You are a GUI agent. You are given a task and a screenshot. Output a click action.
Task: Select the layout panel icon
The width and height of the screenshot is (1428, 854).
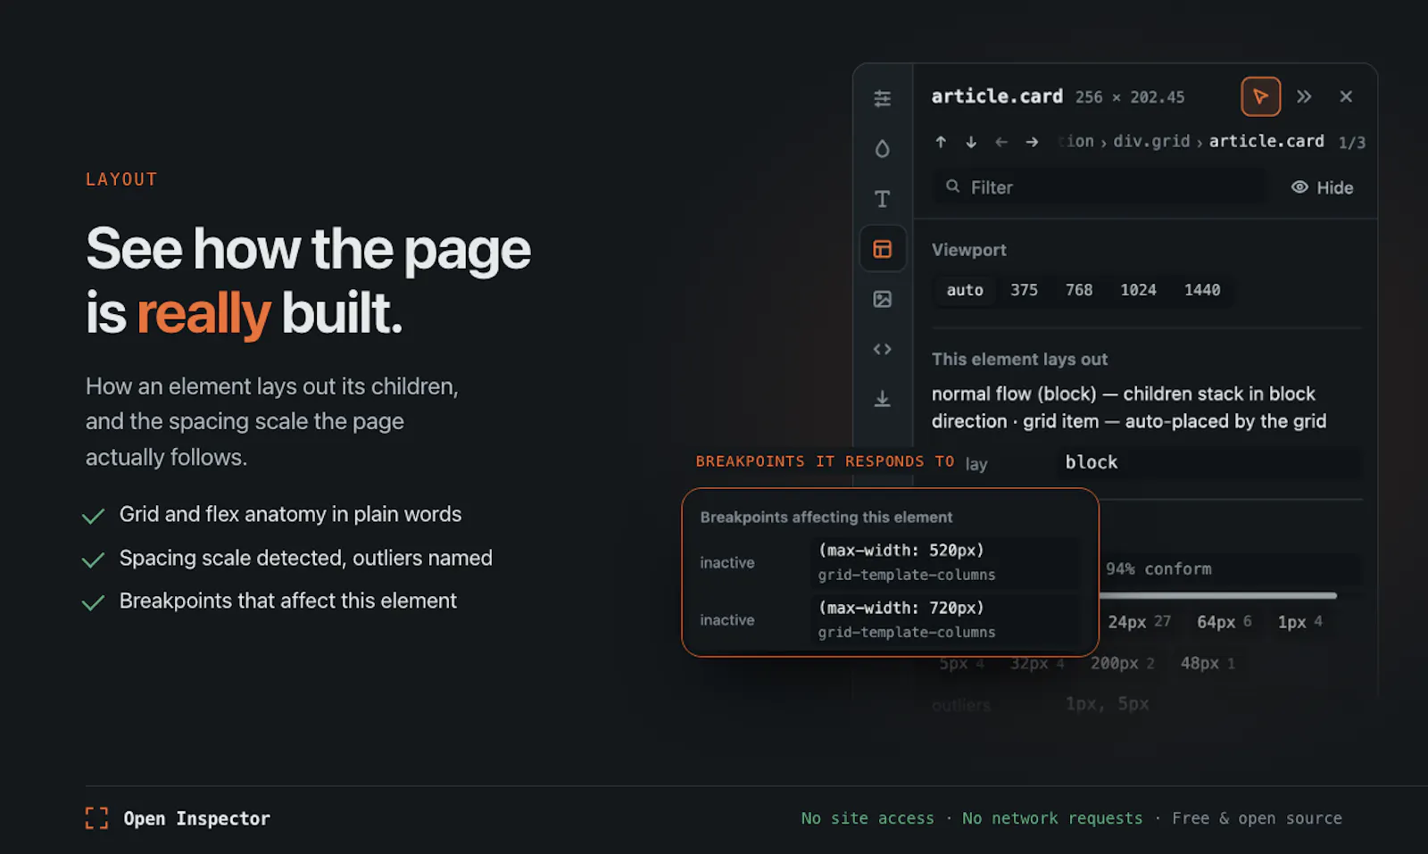click(883, 248)
